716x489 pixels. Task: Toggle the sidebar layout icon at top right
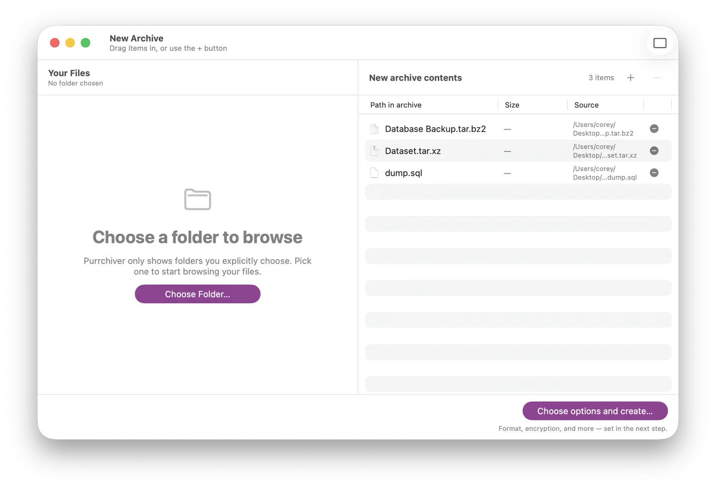[x=660, y=43]
